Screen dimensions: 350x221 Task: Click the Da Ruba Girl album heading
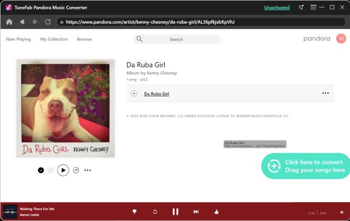[x=146, y=65]
